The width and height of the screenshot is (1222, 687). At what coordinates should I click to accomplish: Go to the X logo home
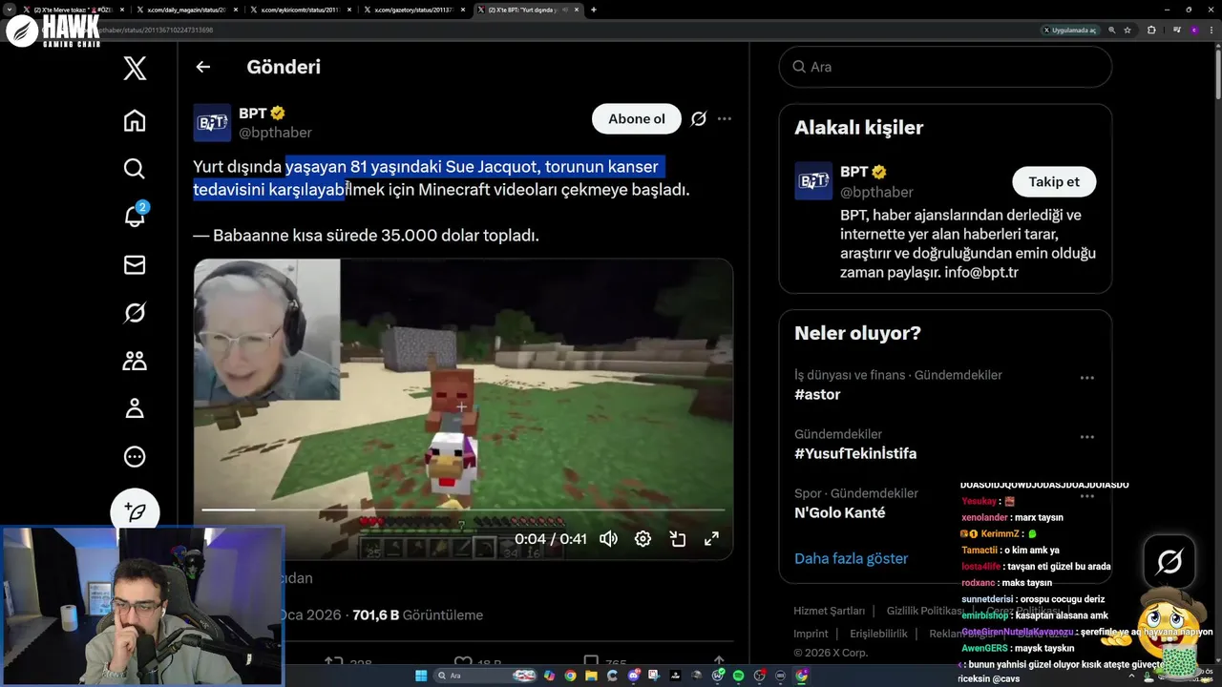click(x=135, y=68)
